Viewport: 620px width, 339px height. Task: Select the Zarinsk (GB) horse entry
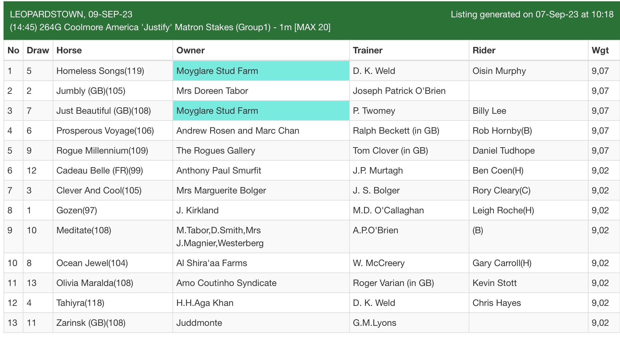click(x=91, y=323)
